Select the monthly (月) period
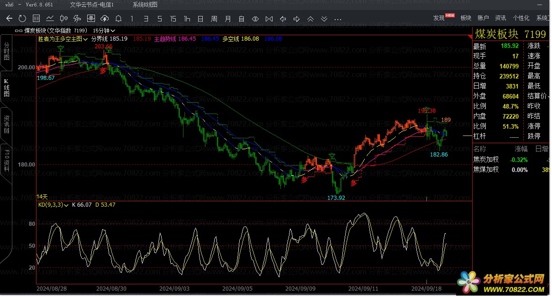This screenshot has height=297, width=552. pyautogui.click(x=228, y=19)
